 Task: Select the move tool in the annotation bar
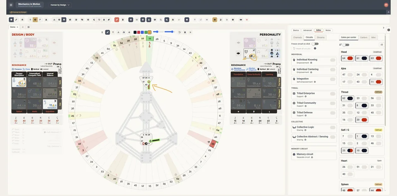pos(129,32)
